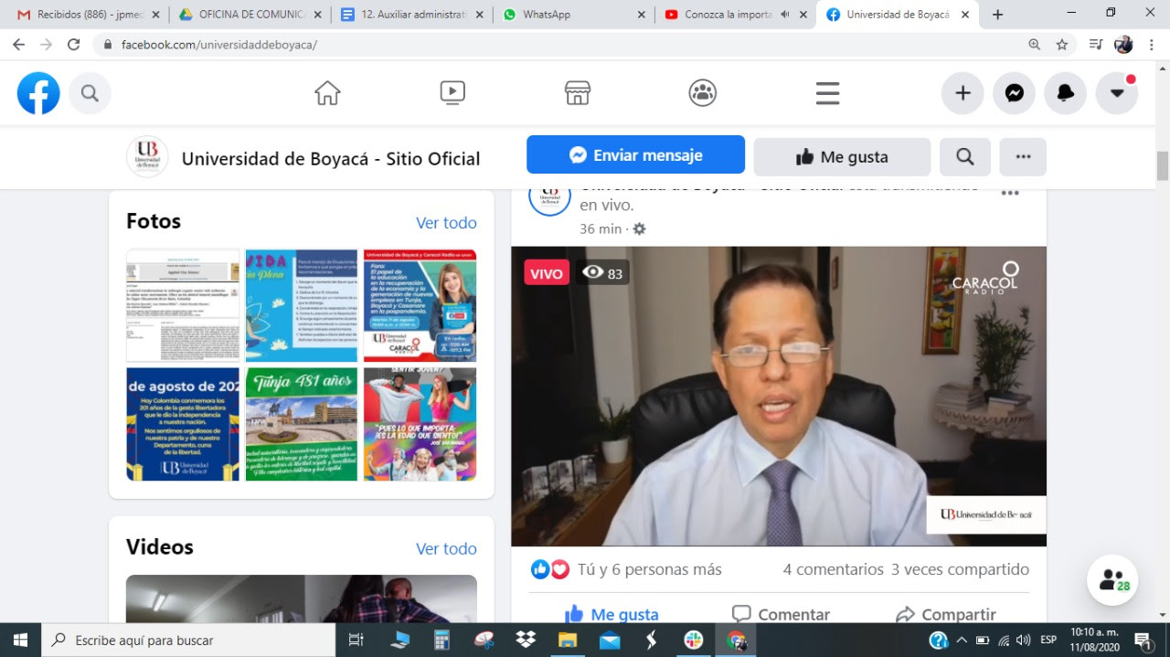Open the account dropdown arrow
Screen dimensions: 1170x657
(1117, 93)
